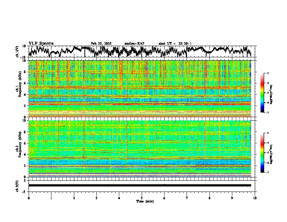Click Time axis tick label "0"
This screenshot has height=222, width=287.
[x=29, y=198]
